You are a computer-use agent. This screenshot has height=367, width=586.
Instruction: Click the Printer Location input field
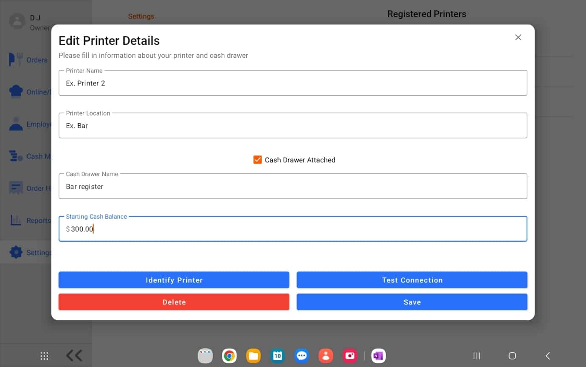(293, 125)
